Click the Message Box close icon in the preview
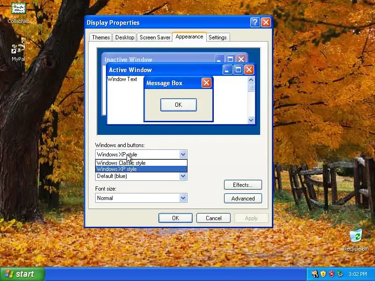This screenshot has height=281, width=375. pyautogui.click(x=206, y=83)
